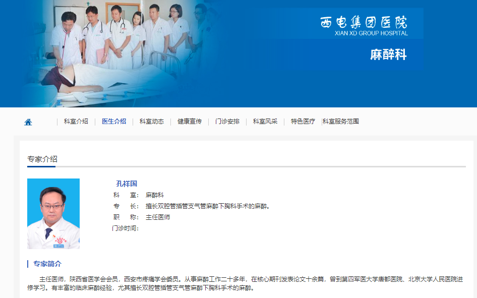Click XIAN XD GROUP HOSPITAL English text
Viewport: 477px width, 298px height.
(371, 33)
